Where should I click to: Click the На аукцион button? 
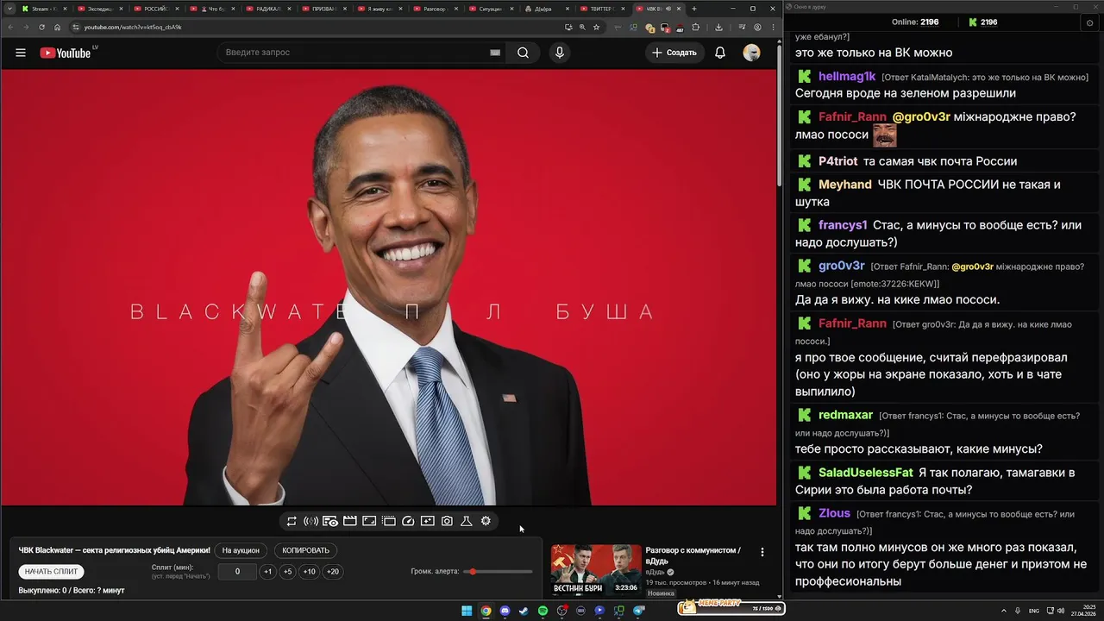(241, 550)
